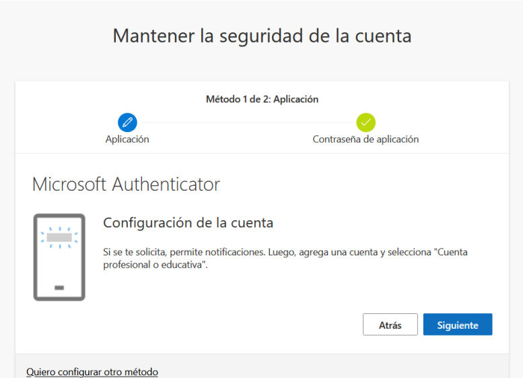The image size is (523, 378).
Task: Go back using the Atrás button
Action: tap(390, 324)
